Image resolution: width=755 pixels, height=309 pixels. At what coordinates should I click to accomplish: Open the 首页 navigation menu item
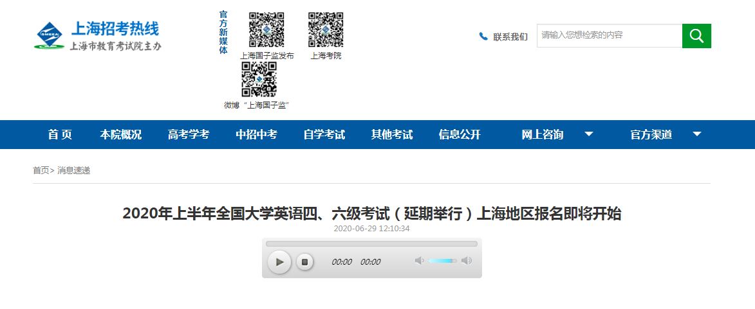tap(60, 134)
